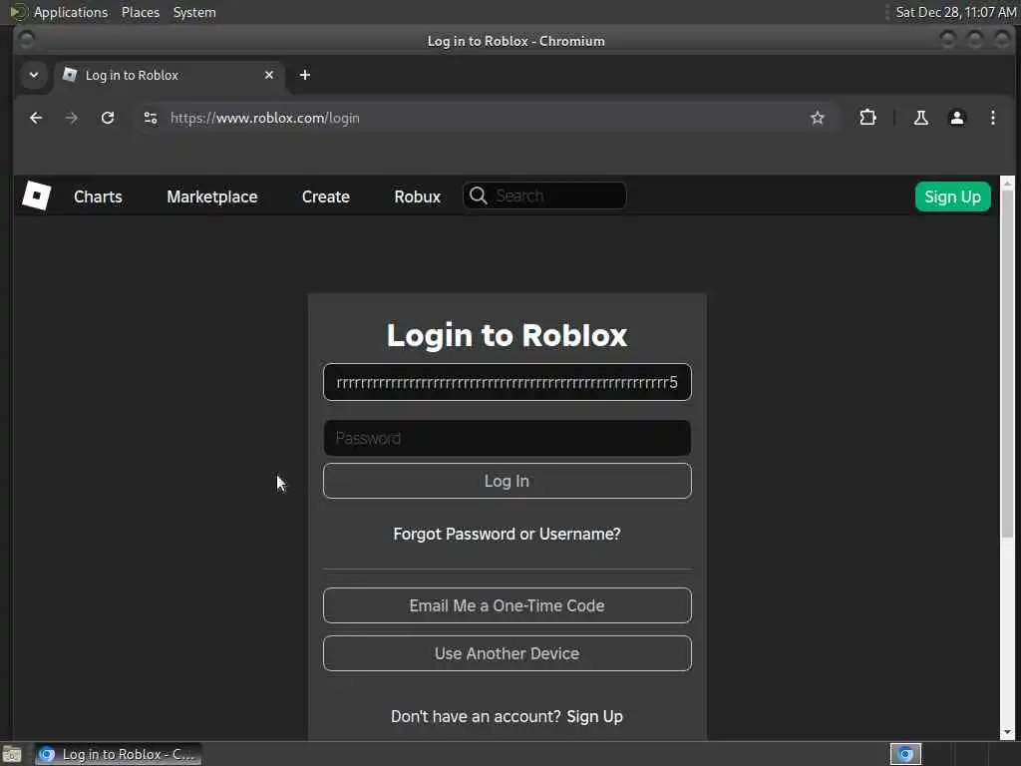Click the username input field
The width and height of the screenshot is (1021, 766).
508,382
